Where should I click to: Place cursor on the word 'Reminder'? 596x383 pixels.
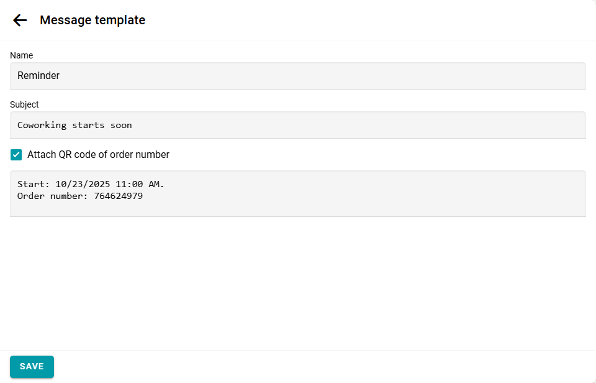click(38, 76)
